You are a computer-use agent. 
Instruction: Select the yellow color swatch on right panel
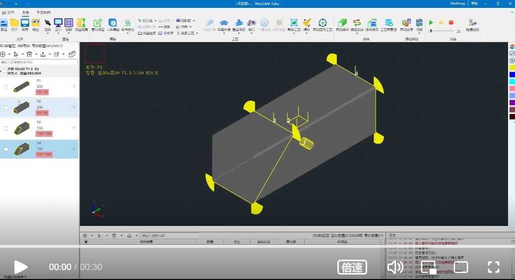[512, 67]
